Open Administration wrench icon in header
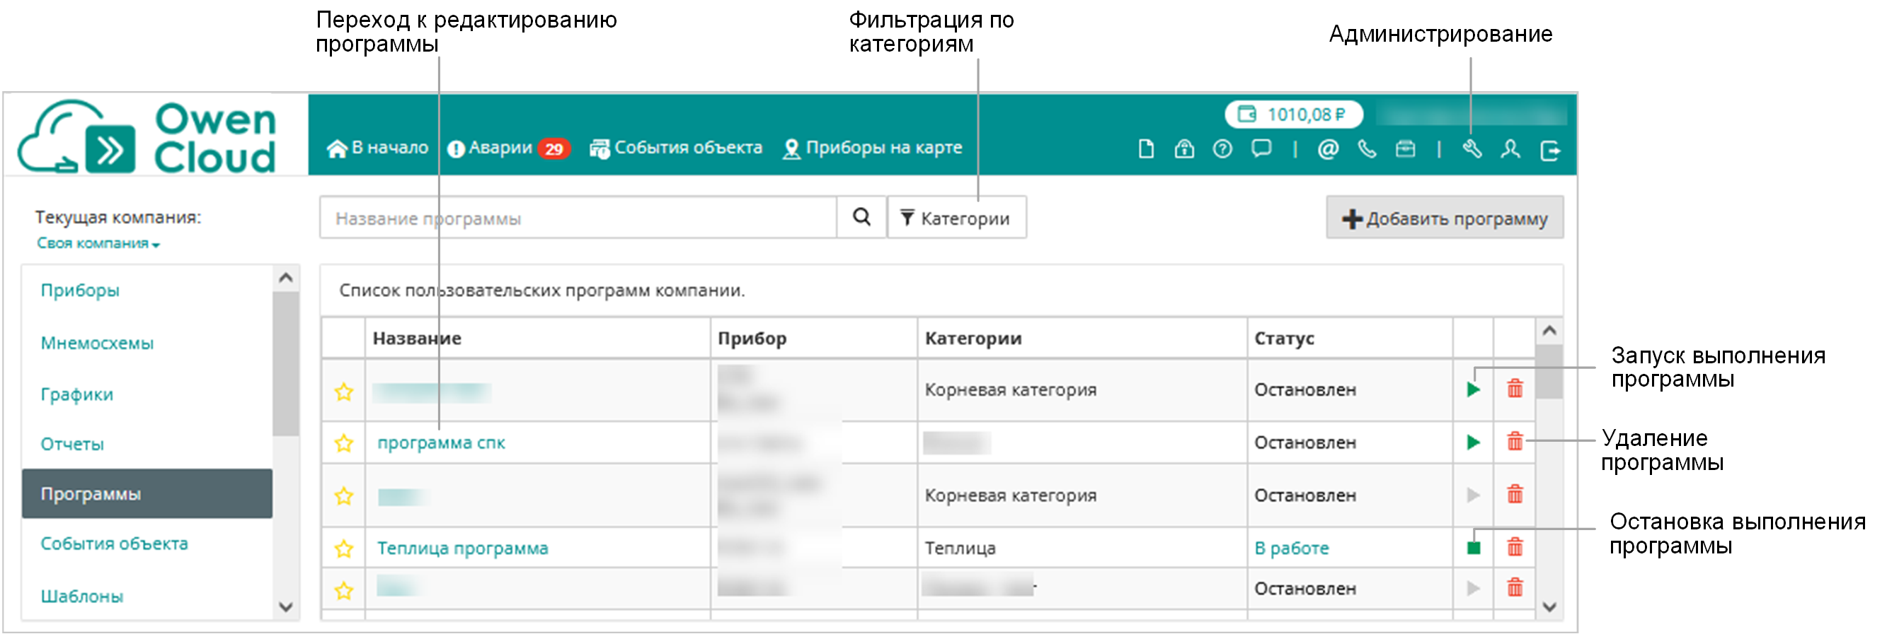 (x=1472, y=150)
